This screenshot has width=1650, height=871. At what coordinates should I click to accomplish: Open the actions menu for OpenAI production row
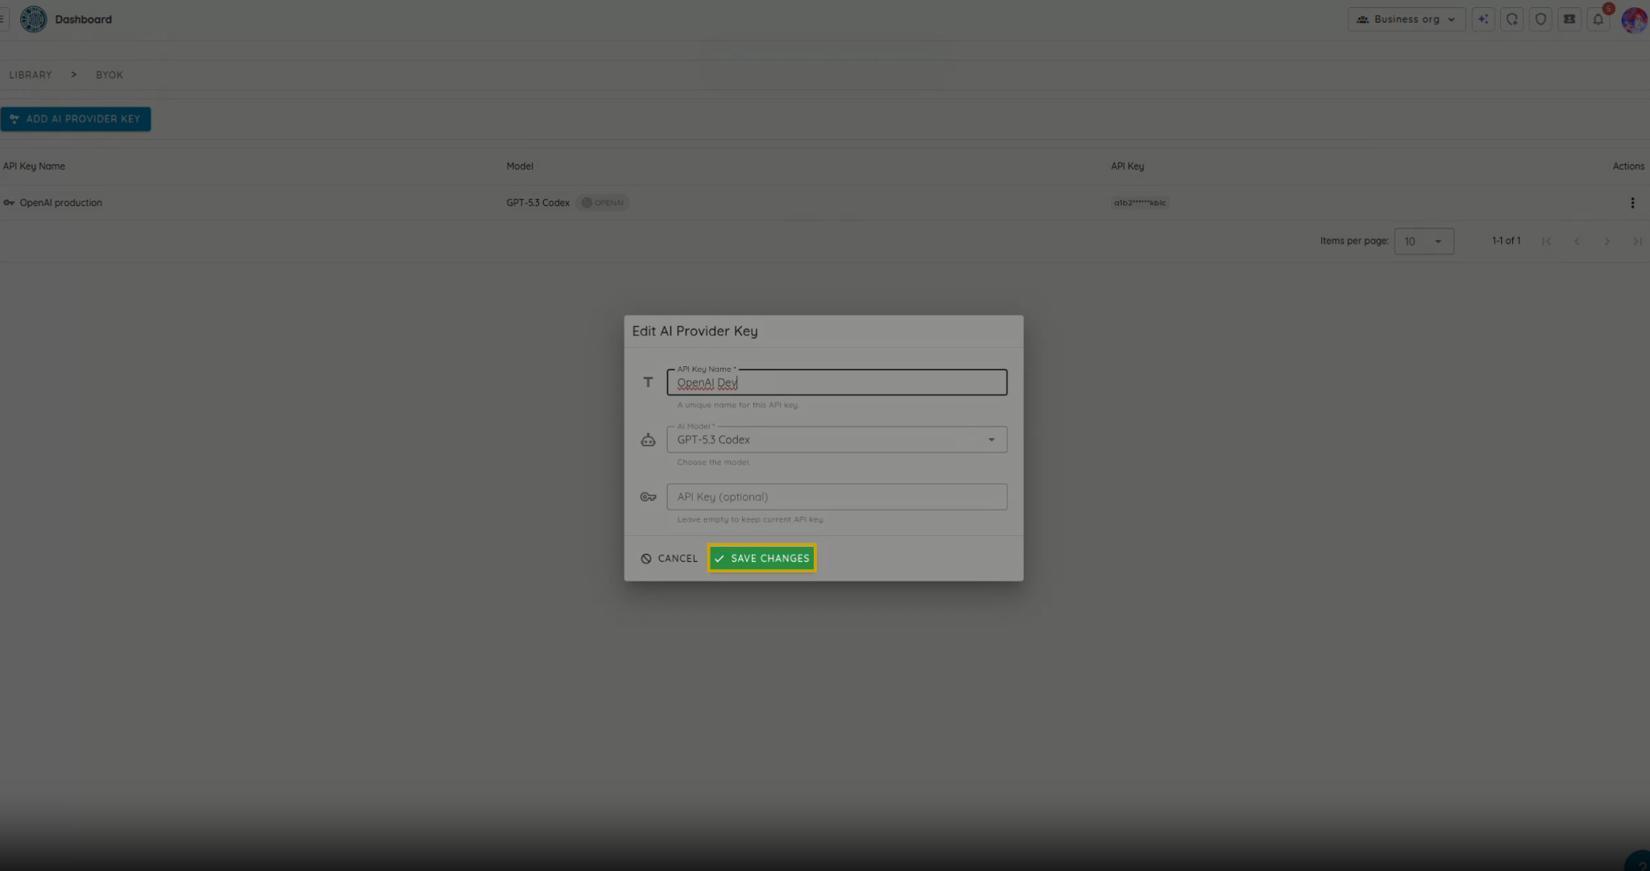point(1633,202)
